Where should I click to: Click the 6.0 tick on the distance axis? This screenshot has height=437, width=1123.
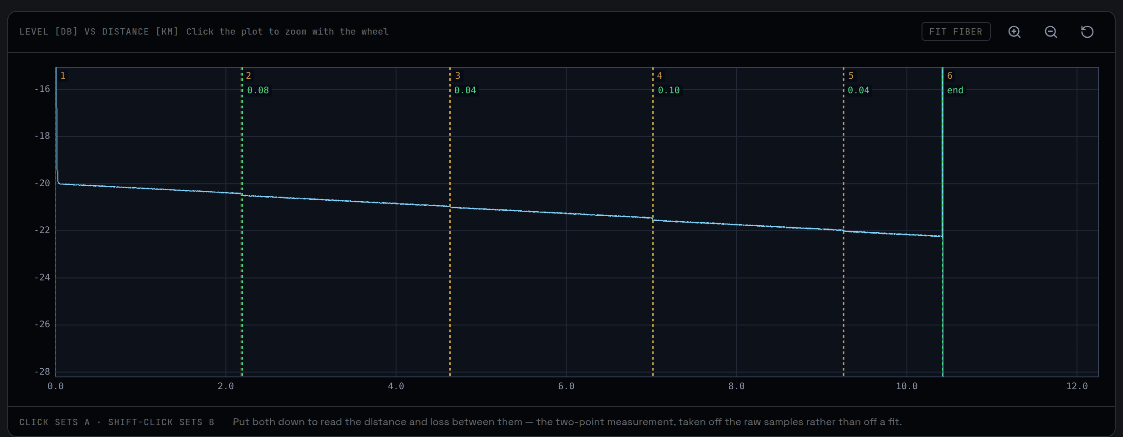(566, 386)
